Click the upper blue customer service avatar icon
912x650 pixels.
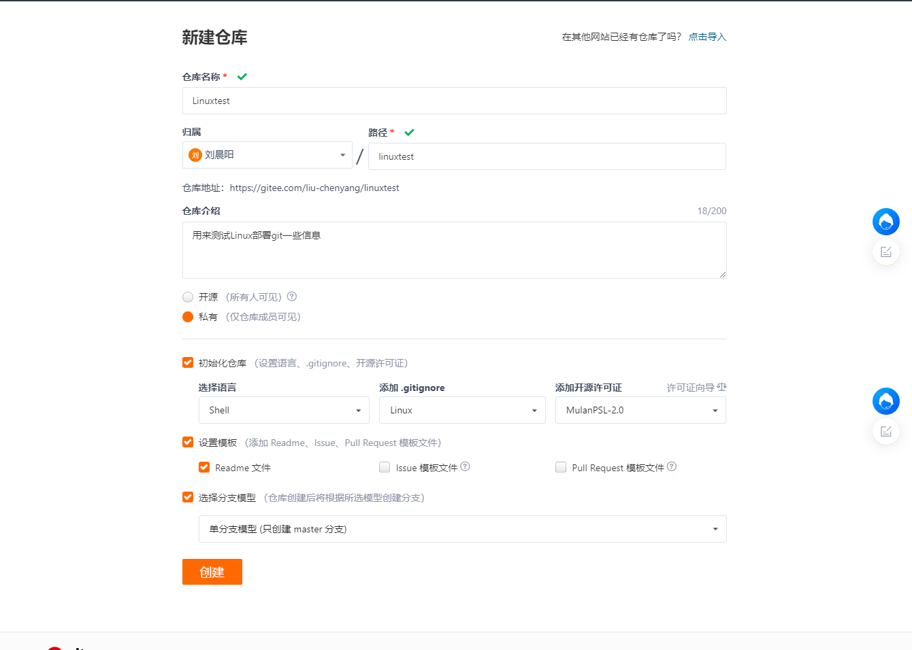886,222
